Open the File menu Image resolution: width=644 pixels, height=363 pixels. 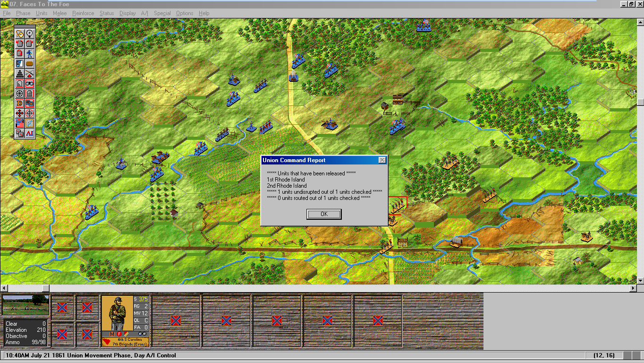pos(7,13)
